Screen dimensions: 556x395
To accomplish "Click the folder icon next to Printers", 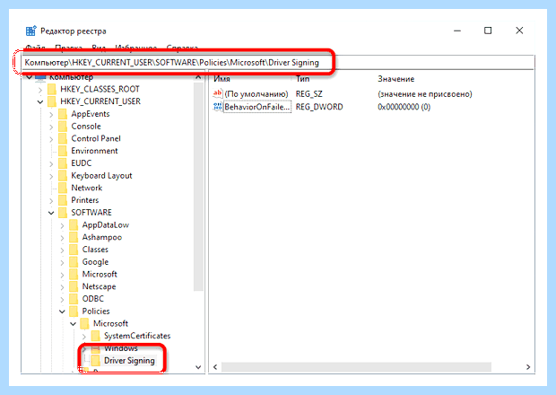I will coord(63,200).
